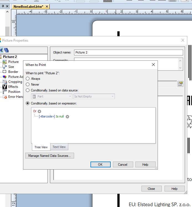Remove the Barcode Is null condition

pos(67,117)
